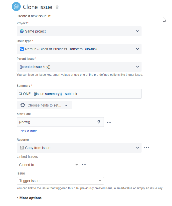Click the gear icon in Choose fields
This screenshot has height=206, width=172.
click(x=22, y=105)
